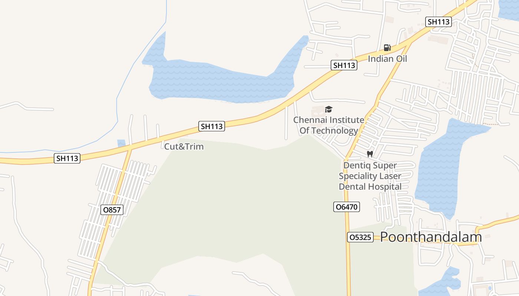Select the Chennai Institute graduation cap icon
This screenshot has width=519, height=296.
click(328, 109)
